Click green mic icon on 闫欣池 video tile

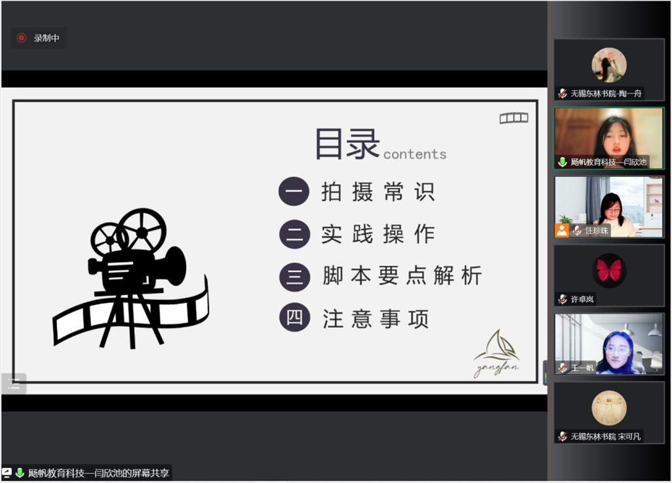click(x=563, y=162)
